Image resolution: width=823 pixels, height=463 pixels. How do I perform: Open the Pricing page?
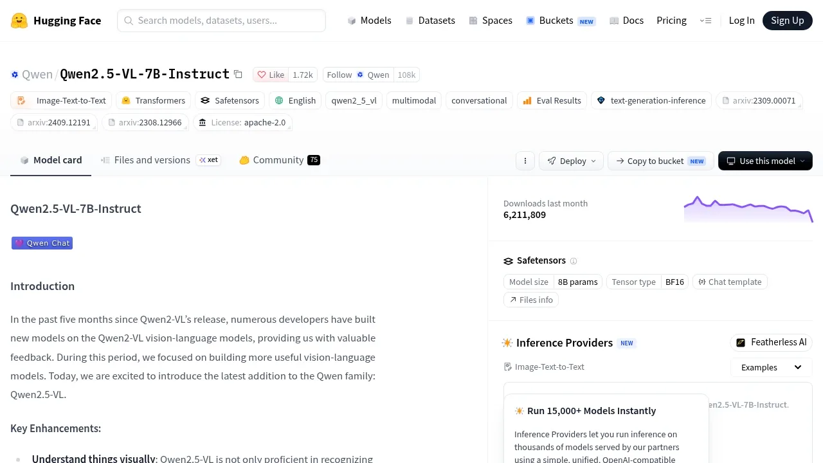pyautogui.click(x=671, y=21)
